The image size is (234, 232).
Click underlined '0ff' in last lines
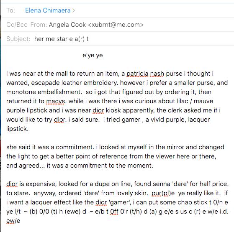pos(114,212)
